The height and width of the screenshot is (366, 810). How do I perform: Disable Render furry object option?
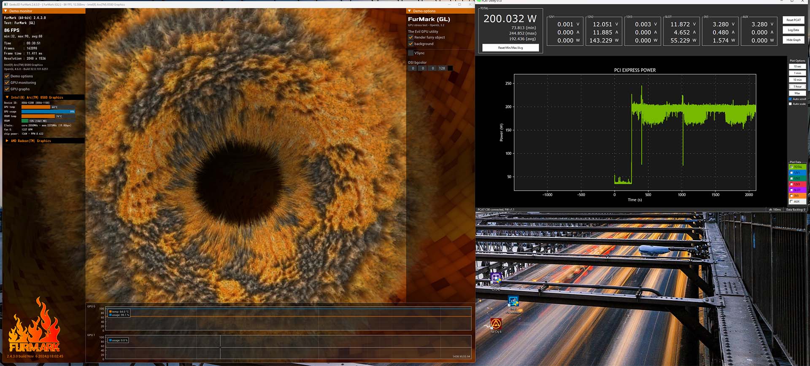coord(410,38)
